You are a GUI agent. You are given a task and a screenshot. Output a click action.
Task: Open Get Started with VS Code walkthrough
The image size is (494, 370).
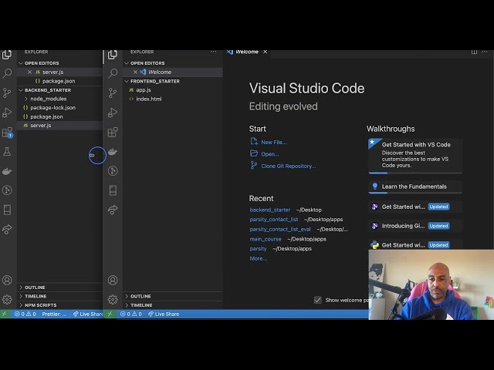tap(415, 156)
